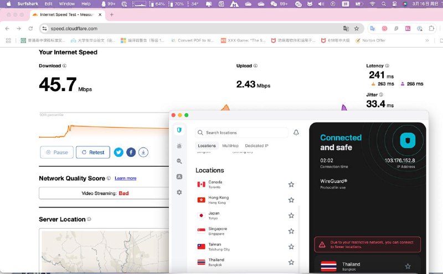Click the Wi-Fi icon in menu bar
The height and width of the screenshot is (274, 443).
372,4
